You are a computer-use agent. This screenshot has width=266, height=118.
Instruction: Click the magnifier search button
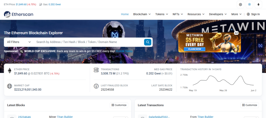(x=148, y=42)
